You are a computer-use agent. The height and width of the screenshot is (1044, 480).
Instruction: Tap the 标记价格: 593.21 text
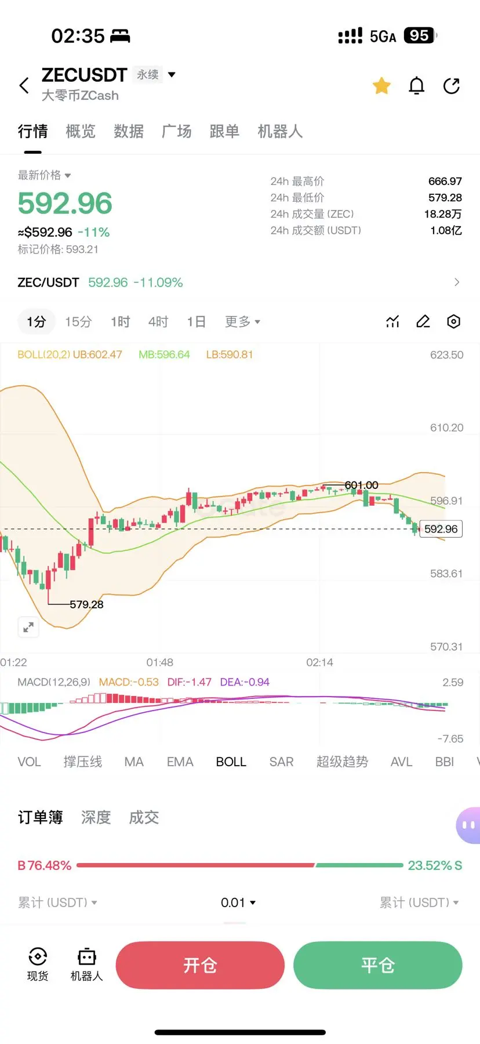coord(58,249)
